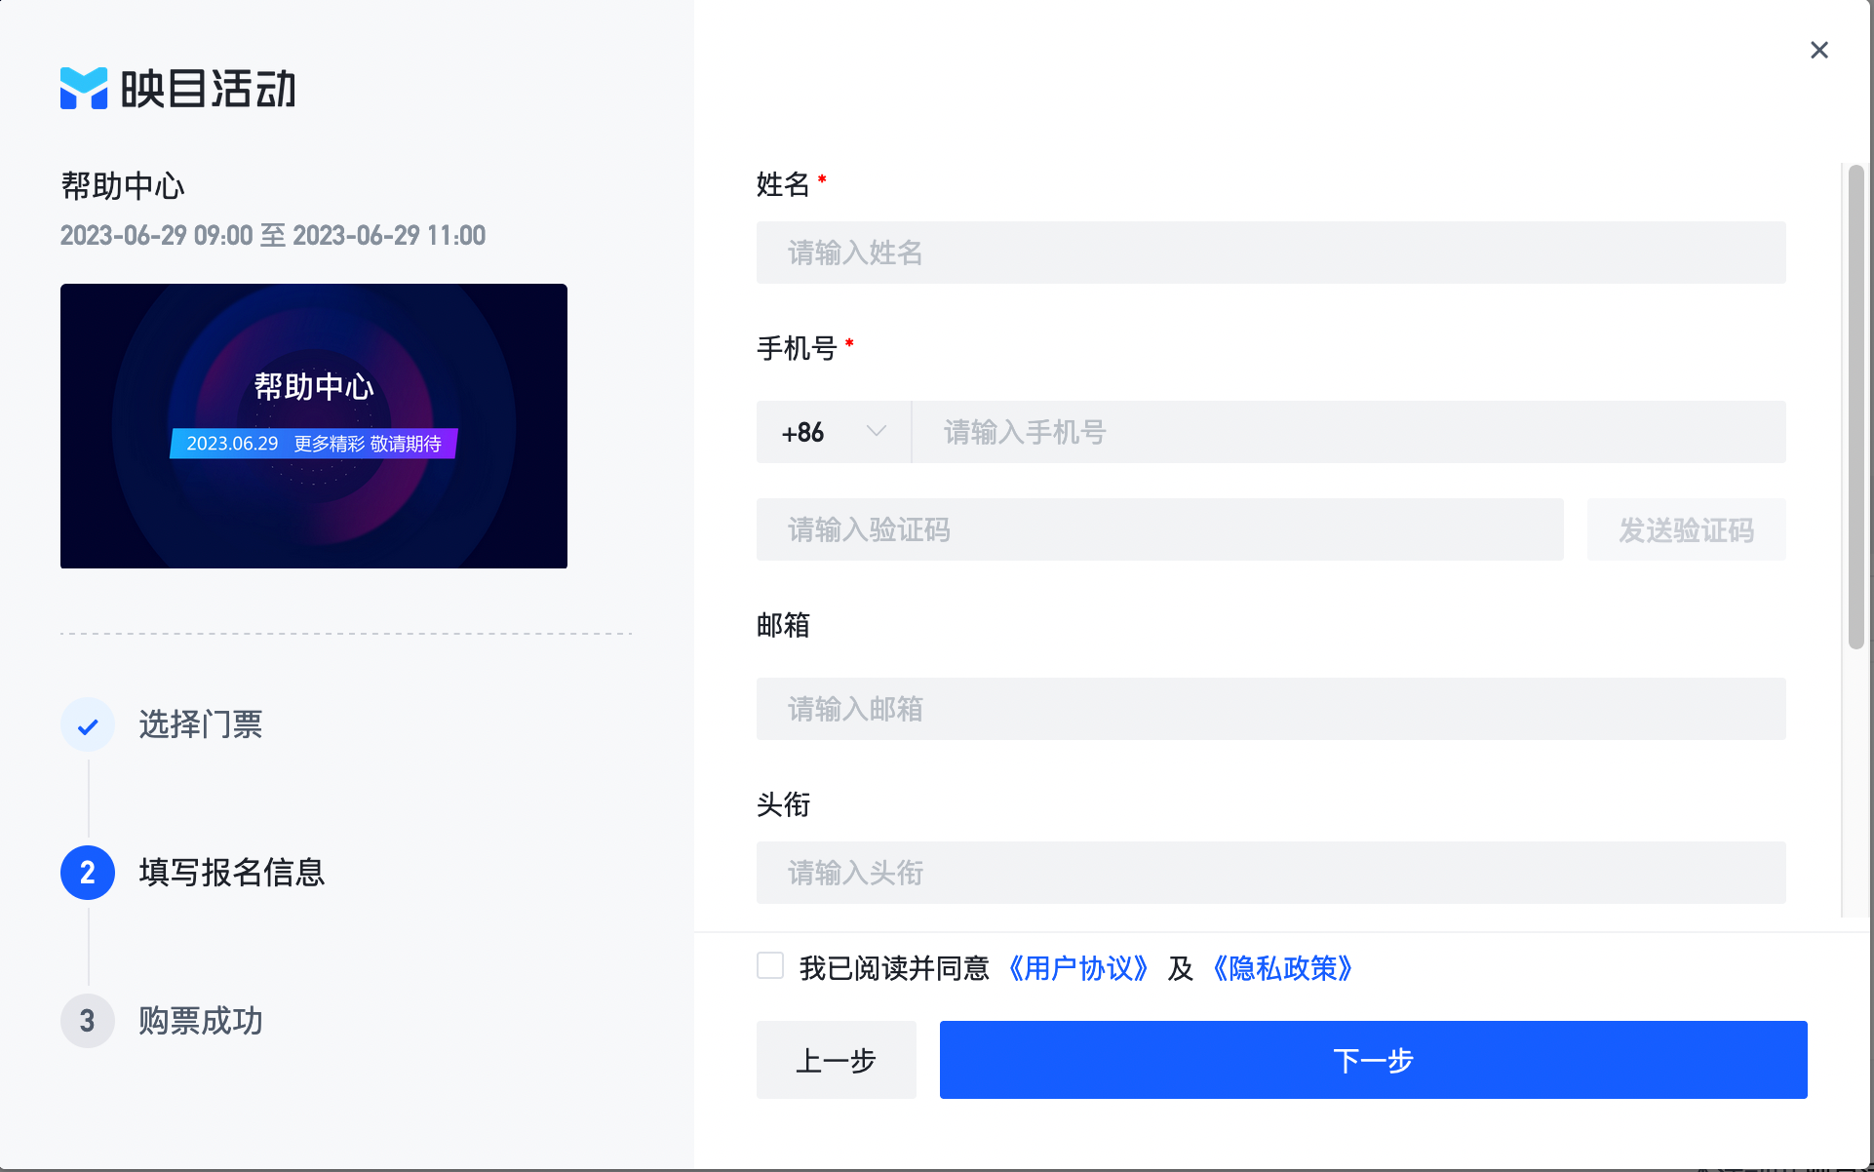
Task: Tick the 我已阅读并同意 agreement checkbox
Action: [770, 966]
